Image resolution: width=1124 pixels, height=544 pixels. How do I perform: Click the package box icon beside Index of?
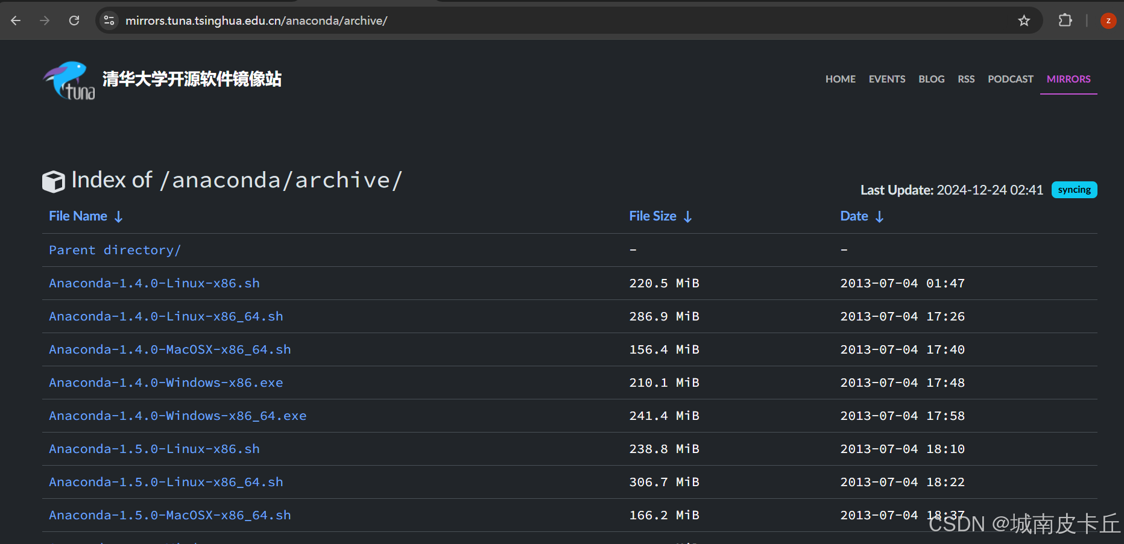coord(54,181)
